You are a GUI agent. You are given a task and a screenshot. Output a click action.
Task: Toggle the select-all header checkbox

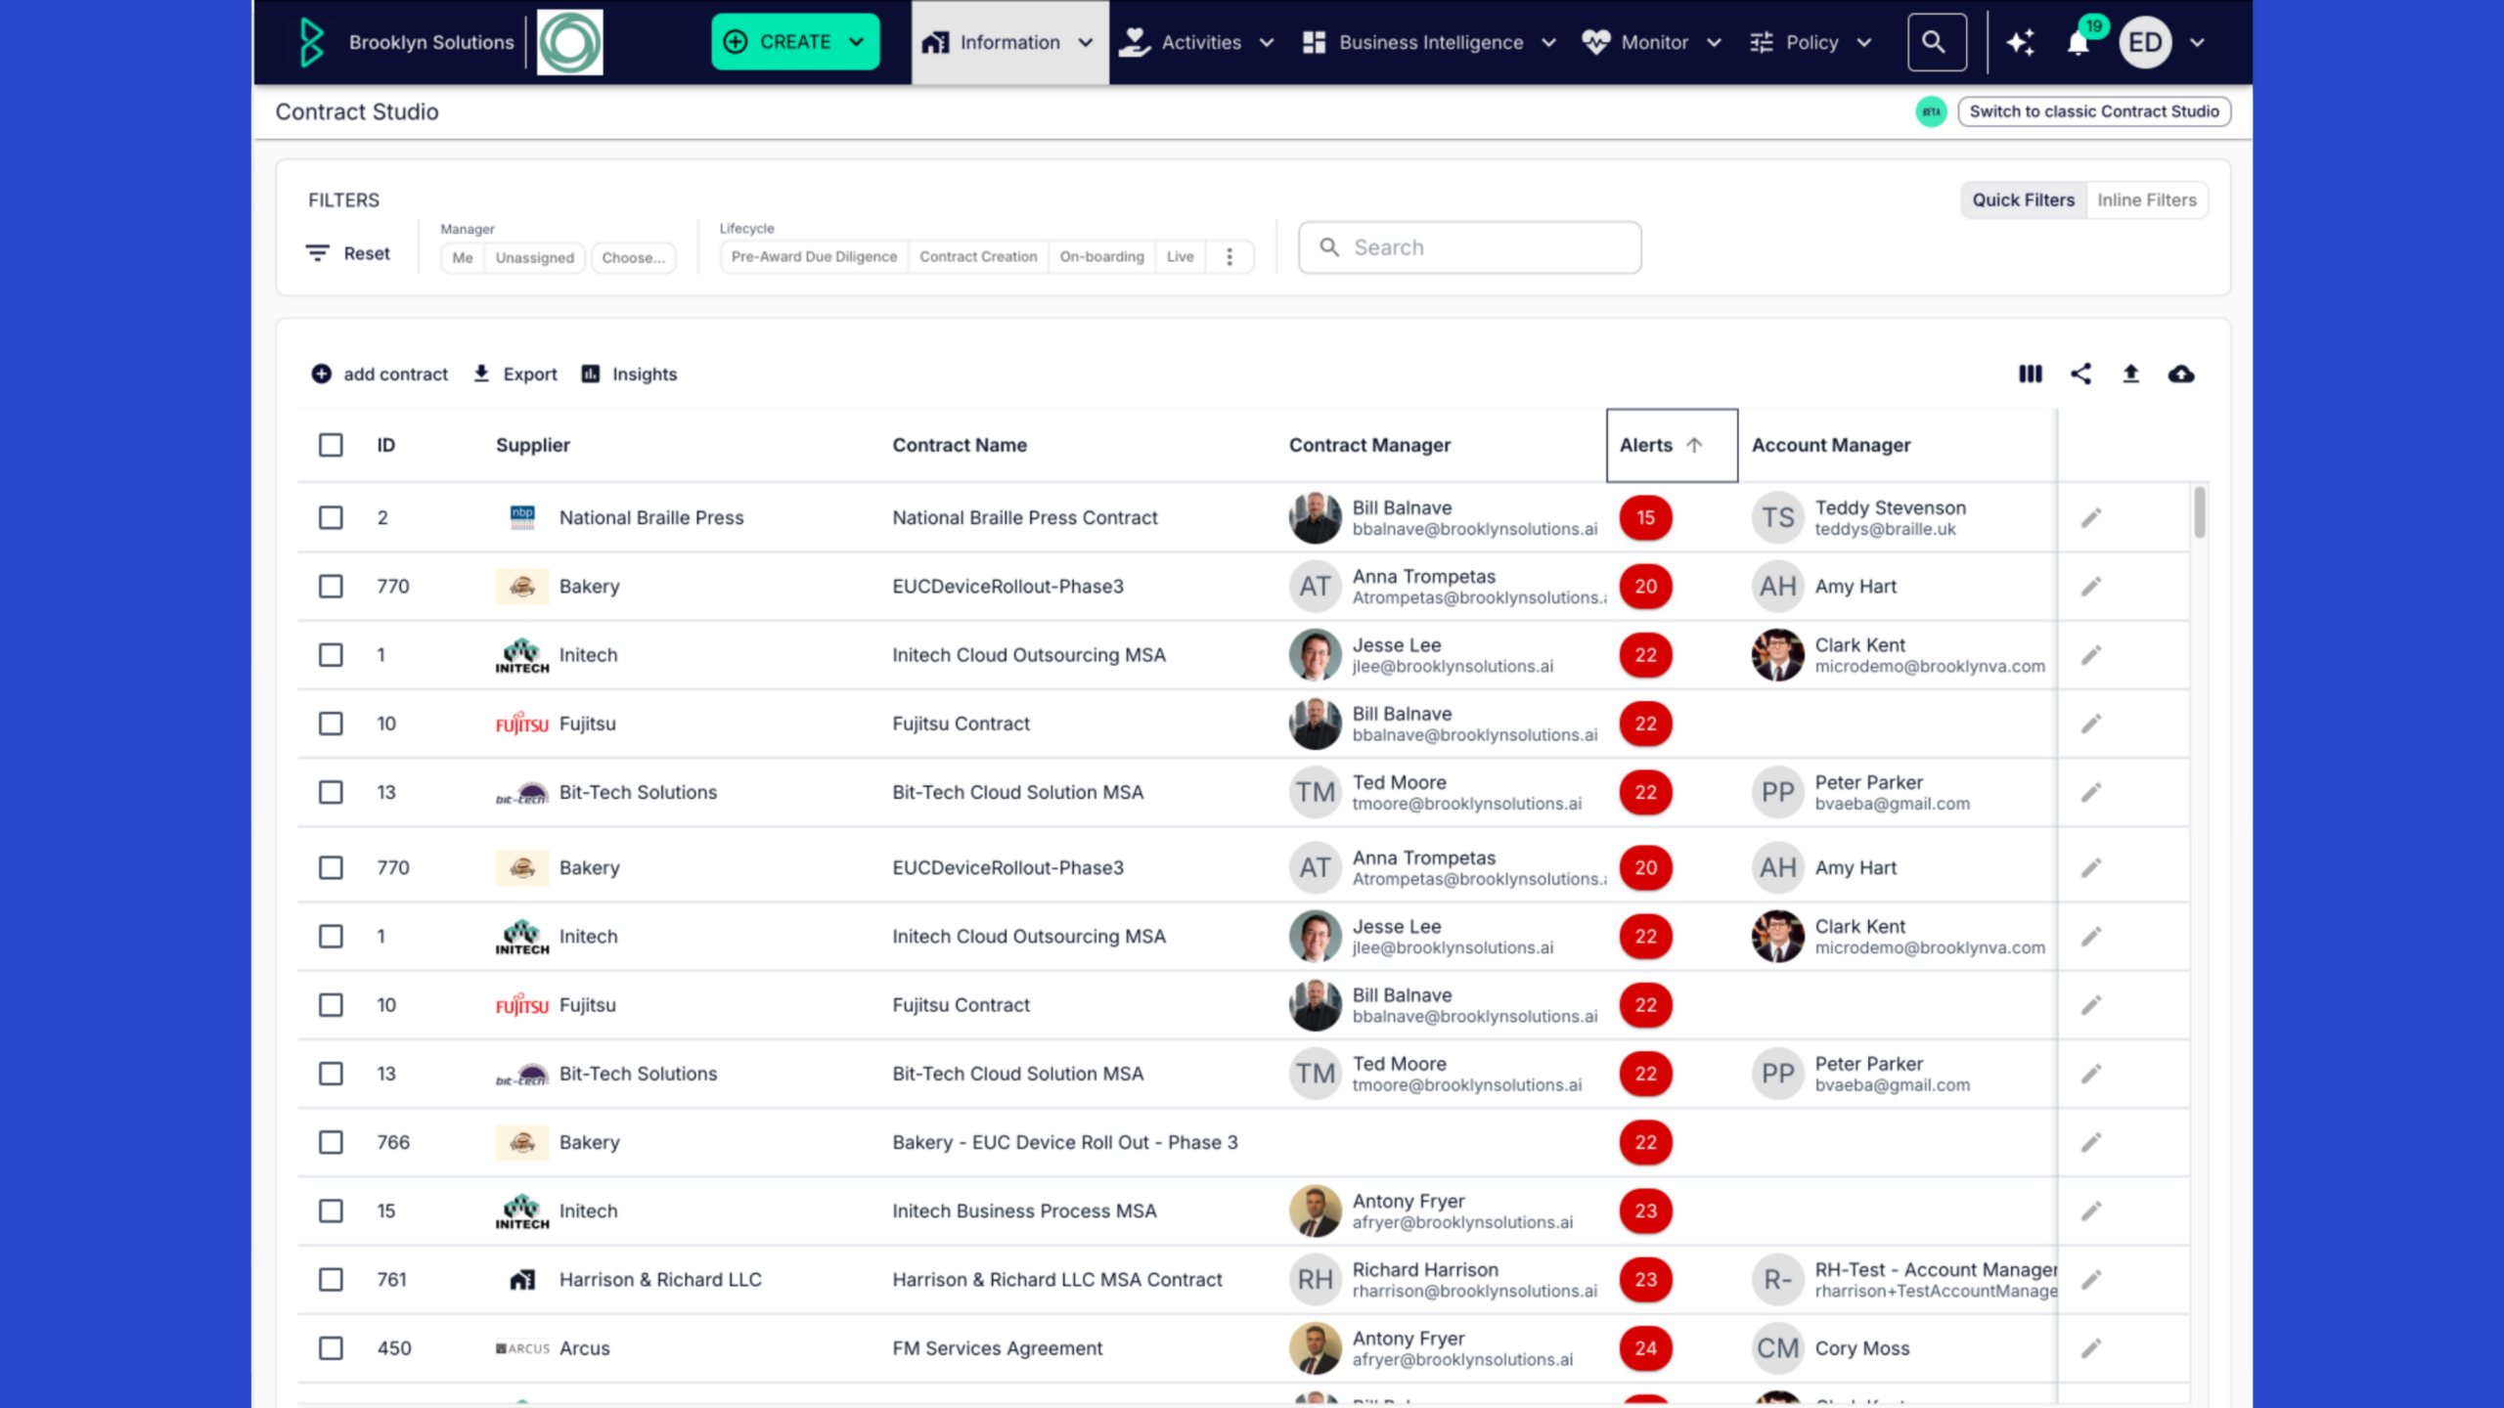pos(331,445)
